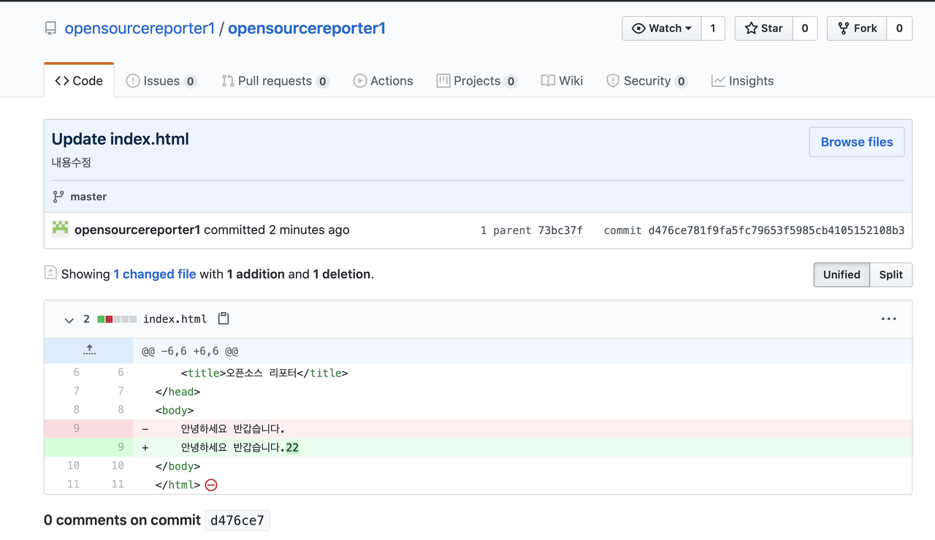The height and width of the screenshot is (540, 935).
Task: Select the Unified diff view
Action: (x=841, y=275)
